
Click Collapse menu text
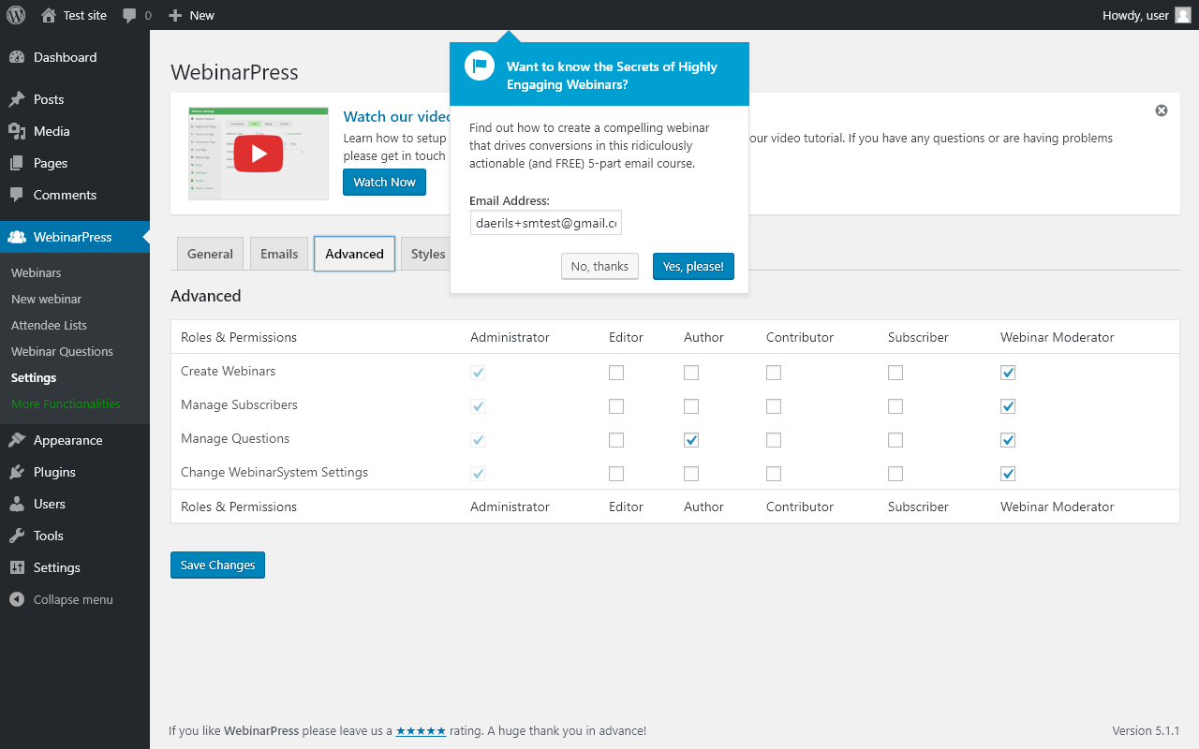click(73, 599)
